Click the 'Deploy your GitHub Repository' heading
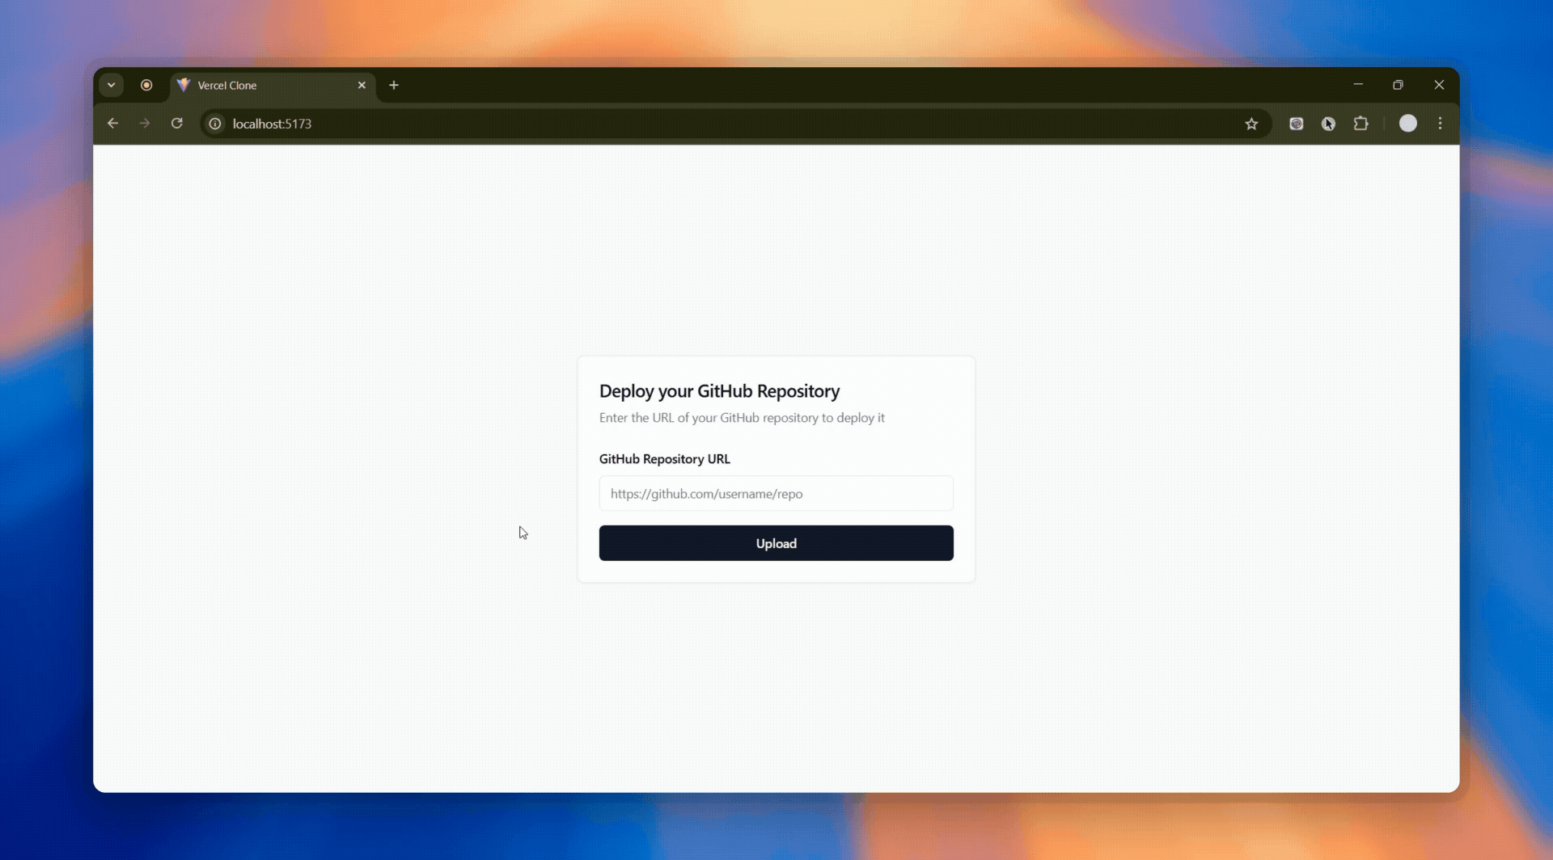 click(x=719, y=391)
